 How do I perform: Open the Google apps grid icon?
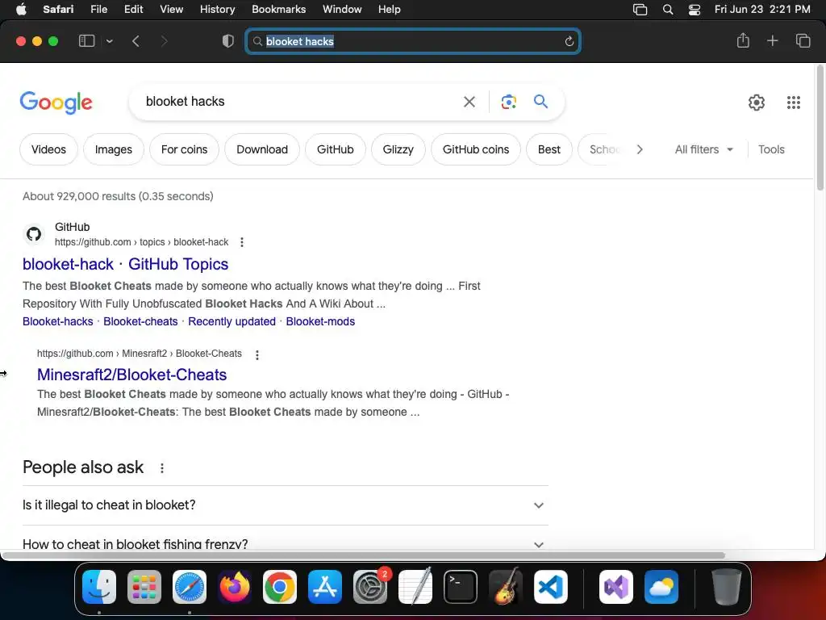click(x=794, y=103)
